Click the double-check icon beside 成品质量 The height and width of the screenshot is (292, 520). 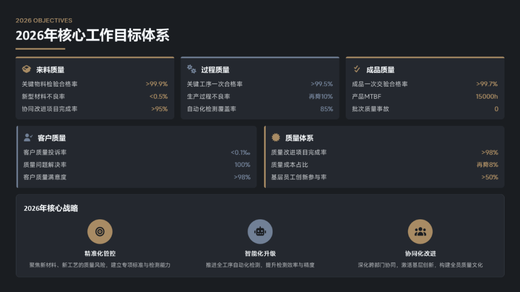click(x=357, y=69)
